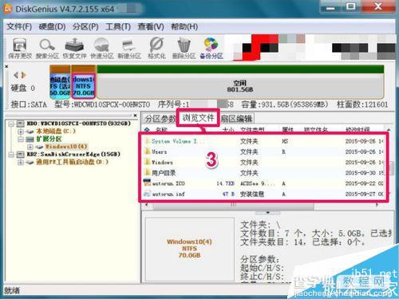This screenshot has height=299, width=399.
Task: Click the Search Partition (搜索分区) magnifier icon
Action: [x=47, y=49]
